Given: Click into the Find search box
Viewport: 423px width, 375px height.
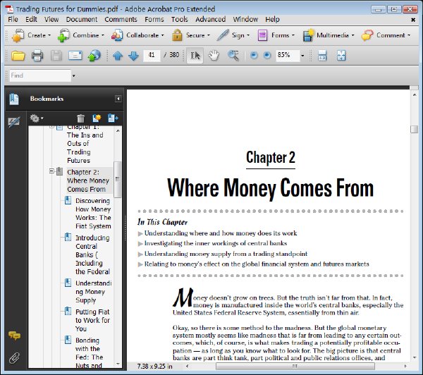Looking at the screenshot, I should pos(40,76).
